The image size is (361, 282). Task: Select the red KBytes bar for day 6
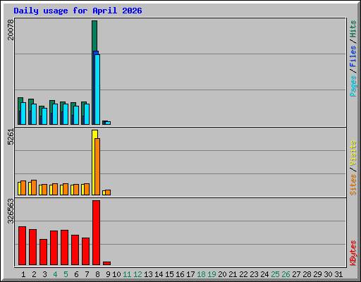75,250
